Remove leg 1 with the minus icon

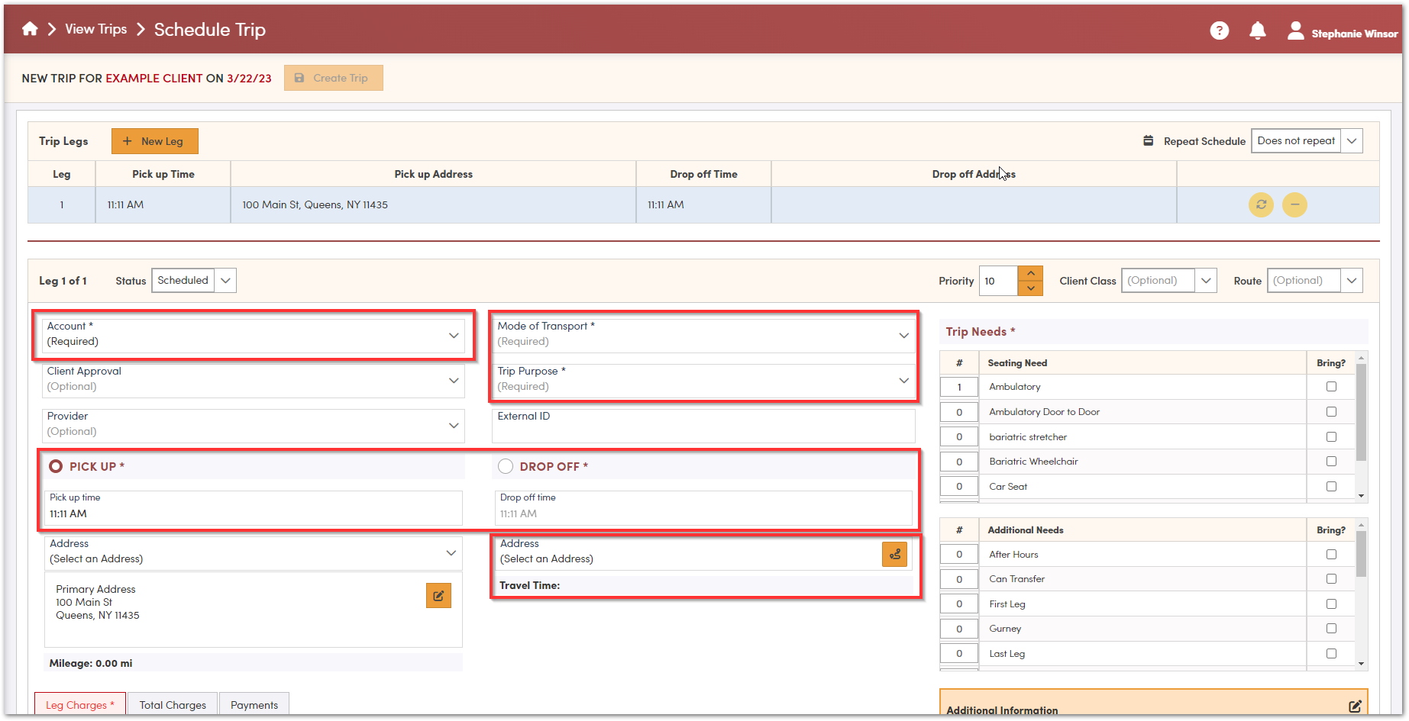point(1294,204)
